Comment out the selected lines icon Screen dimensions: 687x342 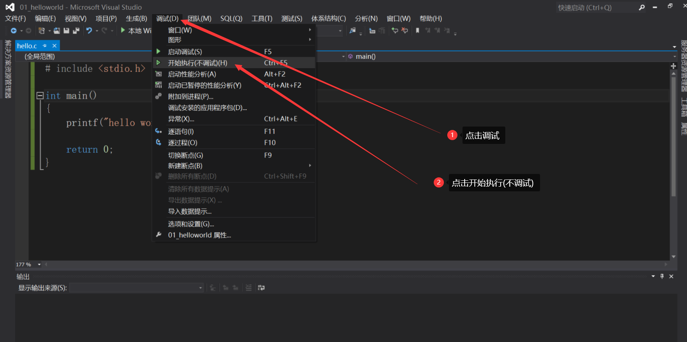tap(395, 30)
